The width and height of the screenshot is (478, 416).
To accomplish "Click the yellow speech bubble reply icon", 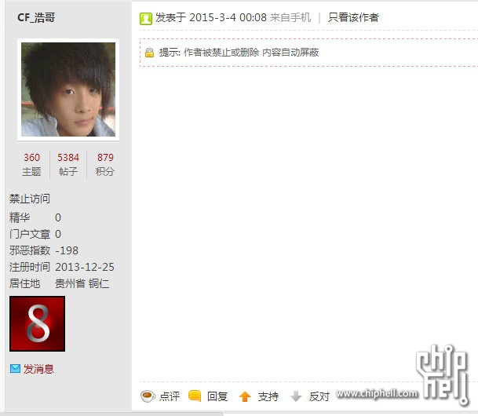I will pyautogui.click(x=195, y=396).
